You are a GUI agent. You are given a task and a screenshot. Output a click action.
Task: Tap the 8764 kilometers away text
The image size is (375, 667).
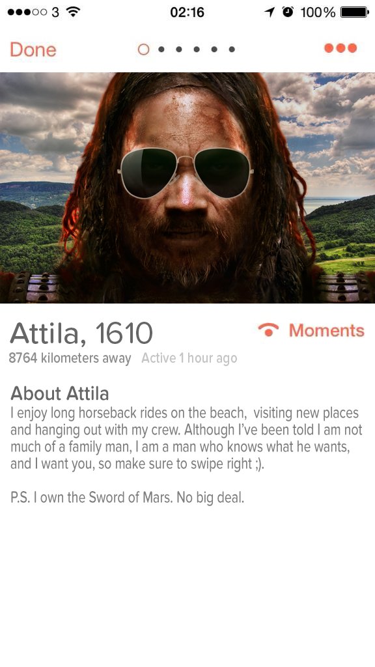tap(70, 358)
